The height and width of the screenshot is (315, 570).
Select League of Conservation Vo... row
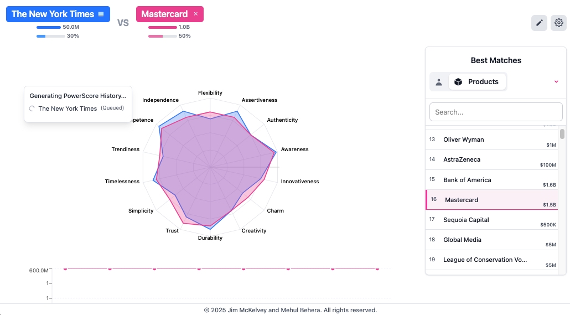(x=491, y=260)
